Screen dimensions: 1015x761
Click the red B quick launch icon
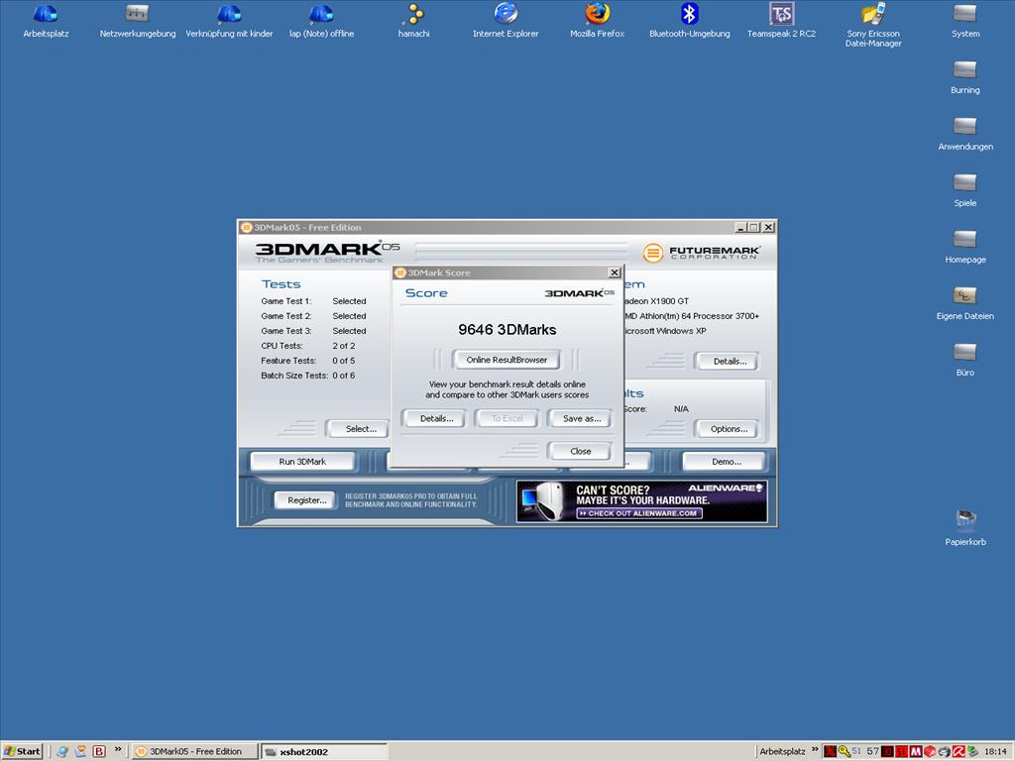pos(99,751)
